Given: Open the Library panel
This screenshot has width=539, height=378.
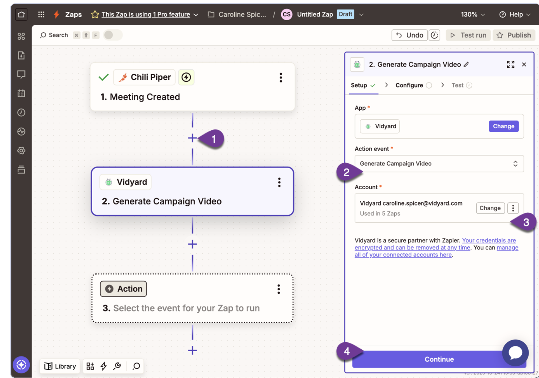Looking at the screenshot, I should point(60,366).
